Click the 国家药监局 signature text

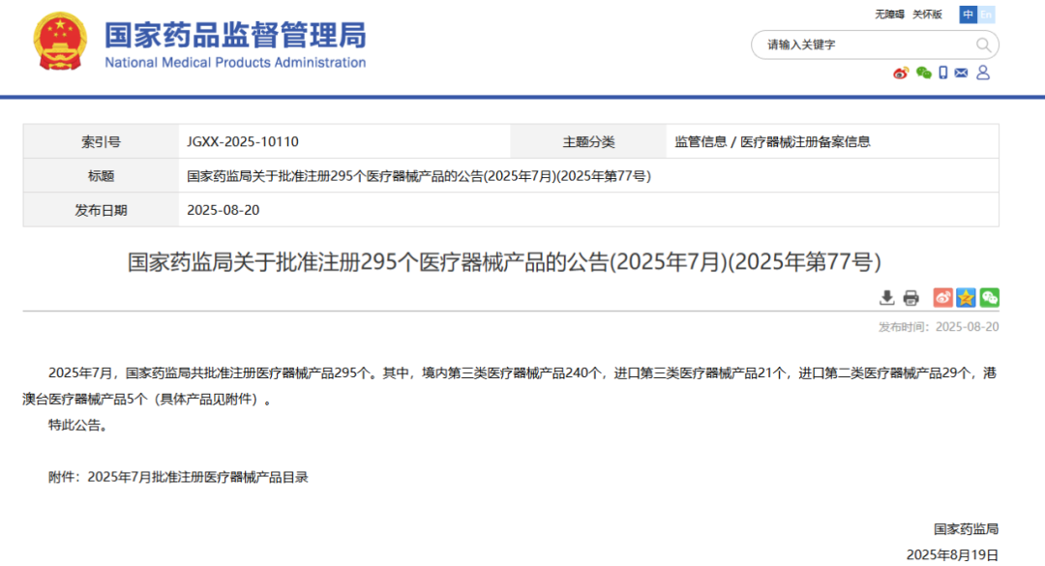(966, 529)
